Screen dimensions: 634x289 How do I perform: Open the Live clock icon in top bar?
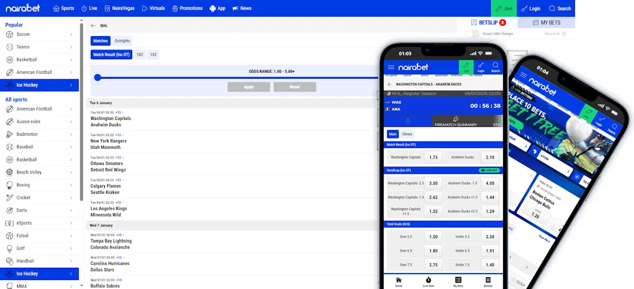[85, 8]
